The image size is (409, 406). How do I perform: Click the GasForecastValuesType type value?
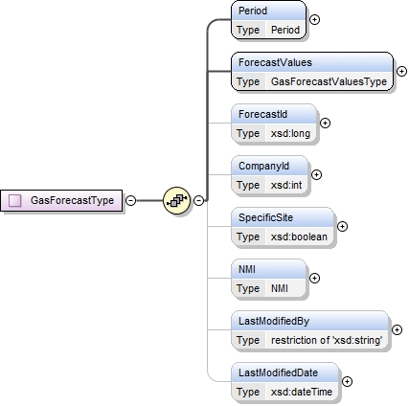point(329,81)
